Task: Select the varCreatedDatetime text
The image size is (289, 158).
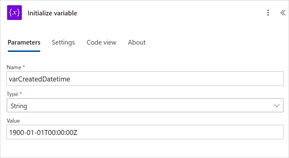Action: point(40,79)
